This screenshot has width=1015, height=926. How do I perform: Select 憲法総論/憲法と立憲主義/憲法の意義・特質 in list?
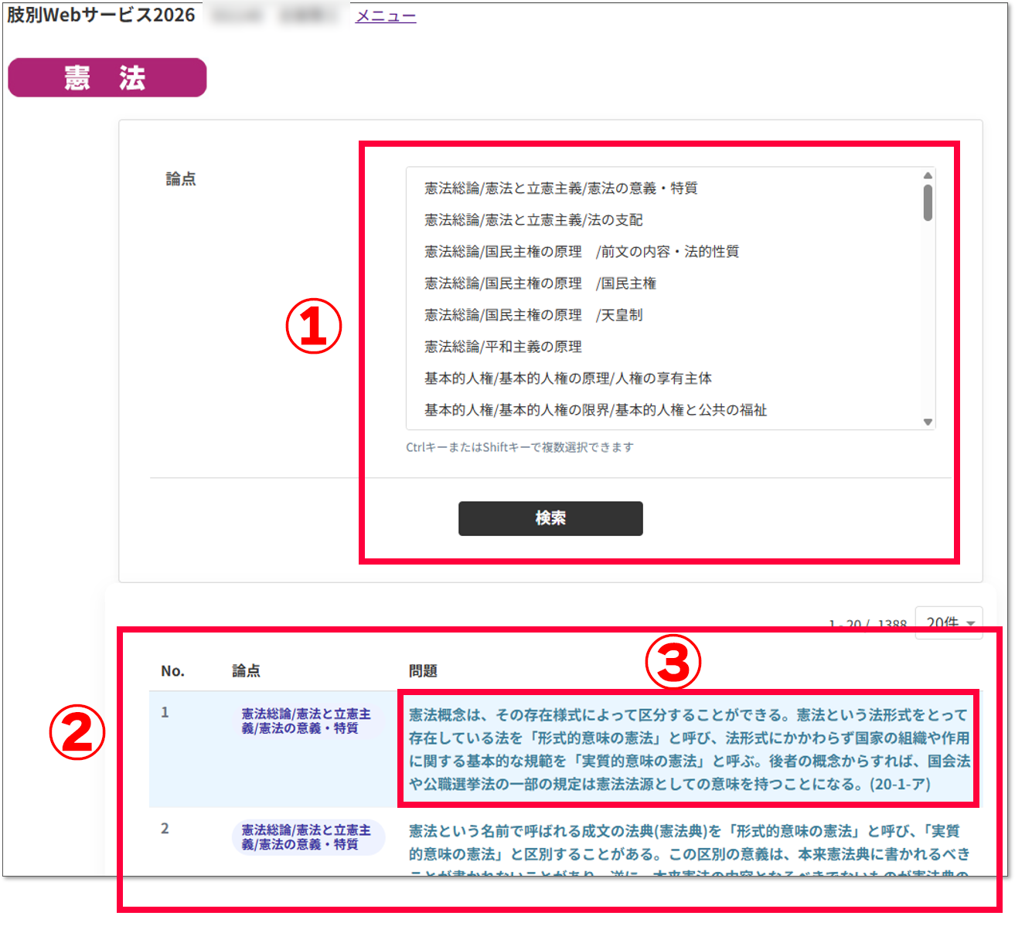560,188
